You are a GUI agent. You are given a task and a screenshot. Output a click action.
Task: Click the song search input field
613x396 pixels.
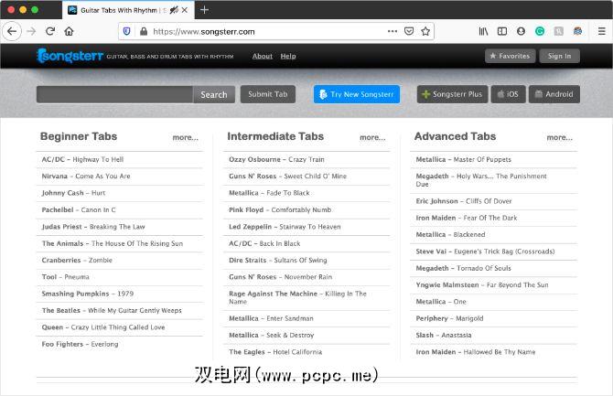[114, 94]
